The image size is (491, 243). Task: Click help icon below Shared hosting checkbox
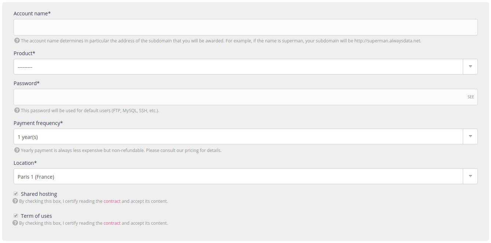pyautogui.click(x=15, y=201)
